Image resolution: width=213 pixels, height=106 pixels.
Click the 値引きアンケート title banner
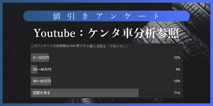pos(106,16)
